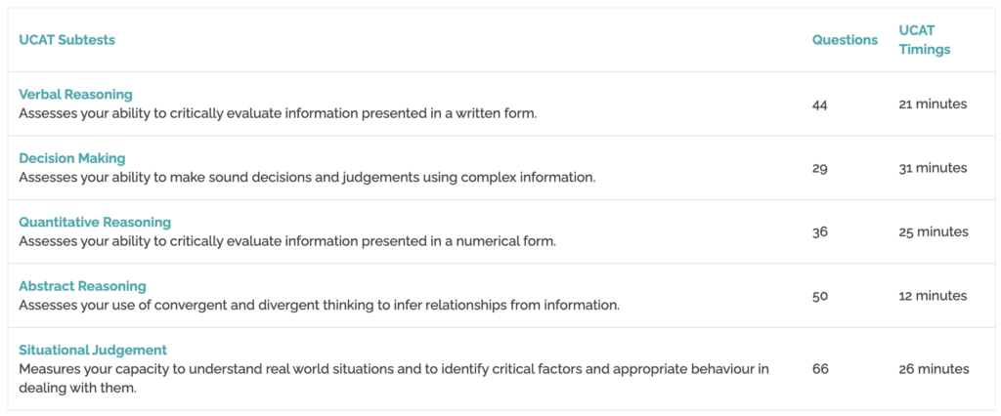1001x416 pixels.
Task: Click the 26 minutes timing cell
Action: 933,369
